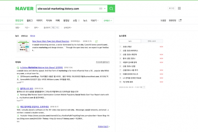This screenshot has height=132, width=198.
Task: Expand the search autocomplete dropdown arrow
Action: click(105, 9)
